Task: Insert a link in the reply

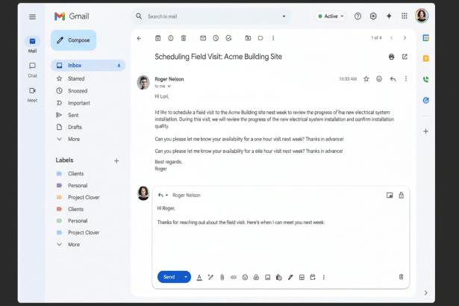Action: click(x=234, y=278)
